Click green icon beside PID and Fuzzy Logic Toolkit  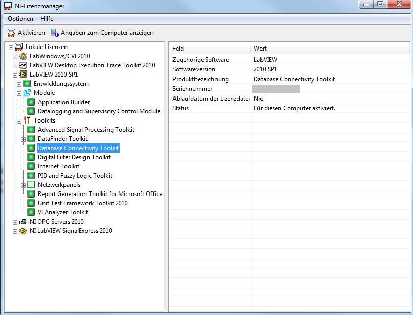(31, 176)
